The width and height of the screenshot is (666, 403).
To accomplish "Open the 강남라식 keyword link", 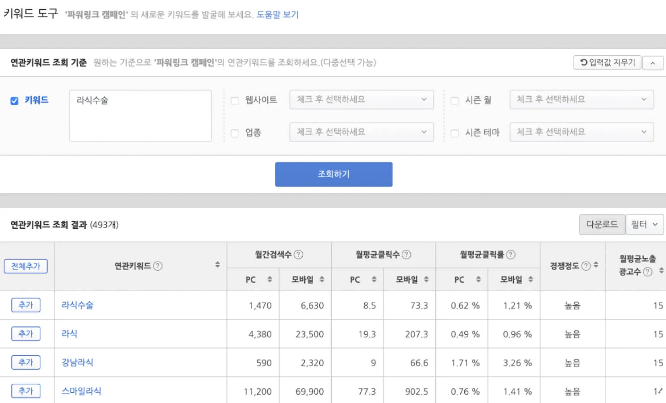I will point(77,362).
